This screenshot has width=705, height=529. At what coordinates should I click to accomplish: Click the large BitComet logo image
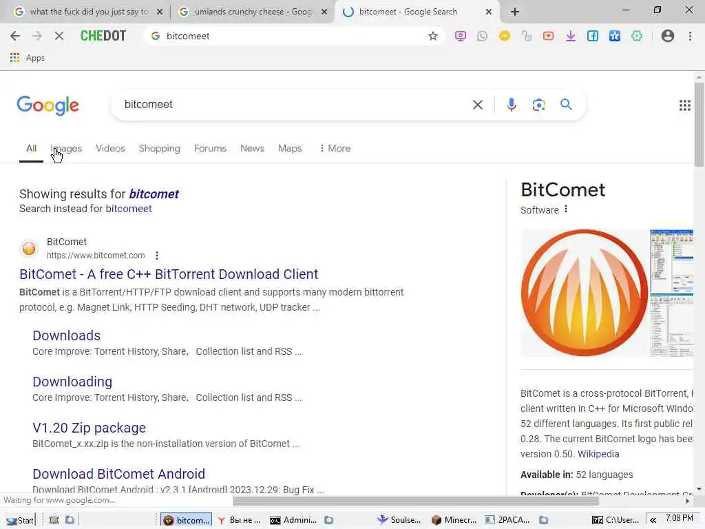[x=584, y=293]
